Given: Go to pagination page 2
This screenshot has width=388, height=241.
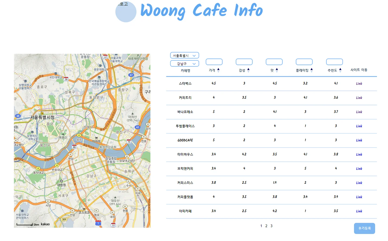Looking at the screenshot, I should (x=266, y=226).
